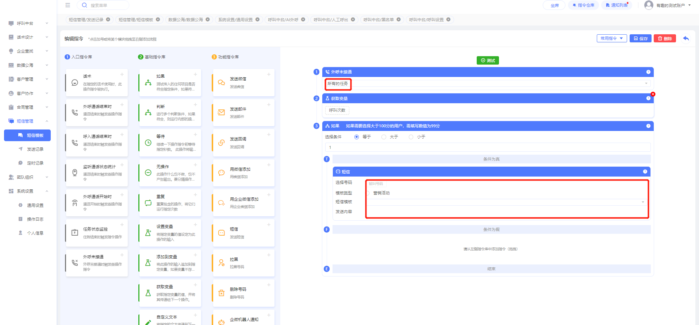Click the 重复 loop icon

[x=148, y=203]
